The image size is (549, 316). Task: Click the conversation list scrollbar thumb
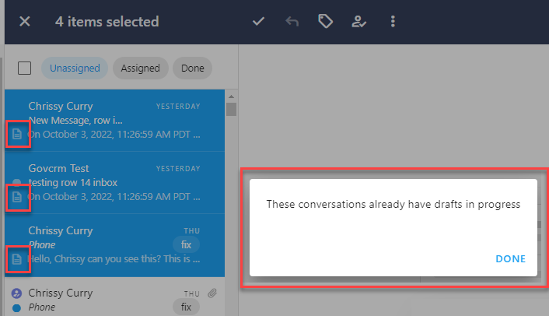pyautogui.click(x=231, y=109)
